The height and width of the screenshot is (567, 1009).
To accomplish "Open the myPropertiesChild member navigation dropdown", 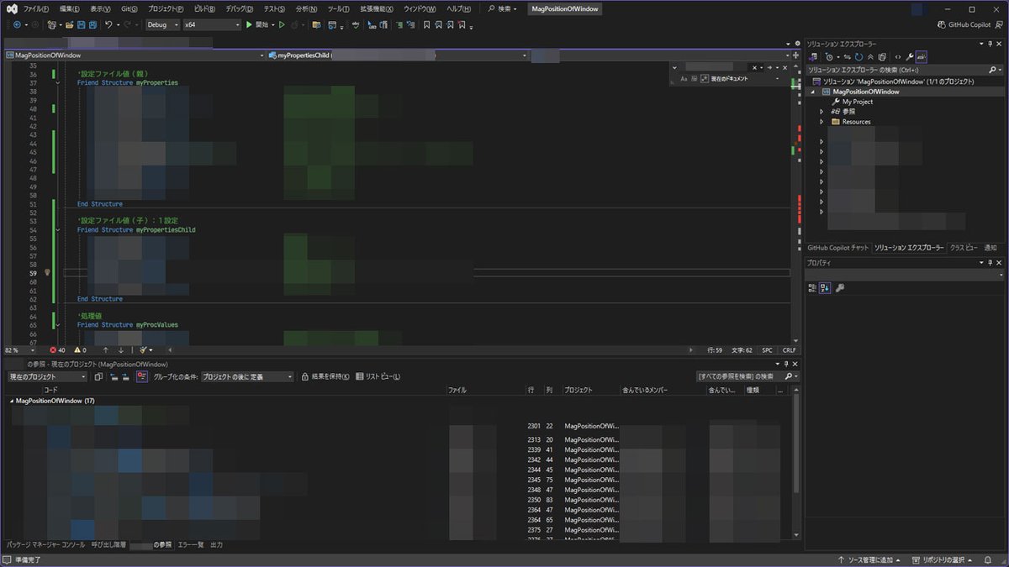I will 397,55.
